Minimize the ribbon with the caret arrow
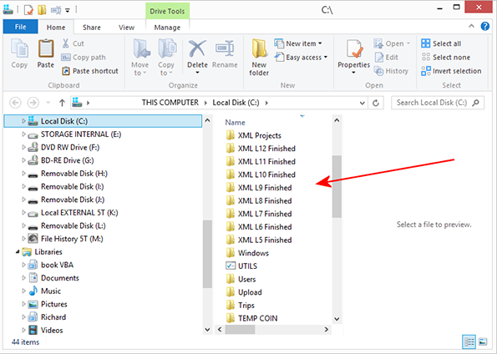The width and height of the screenshot is (497, 354). click(471, 27)
